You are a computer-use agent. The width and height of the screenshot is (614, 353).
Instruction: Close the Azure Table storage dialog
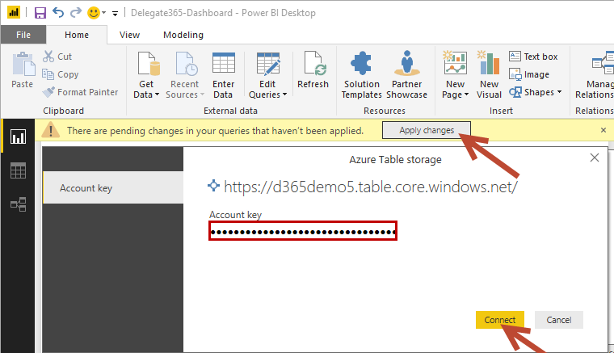[595, 158]
